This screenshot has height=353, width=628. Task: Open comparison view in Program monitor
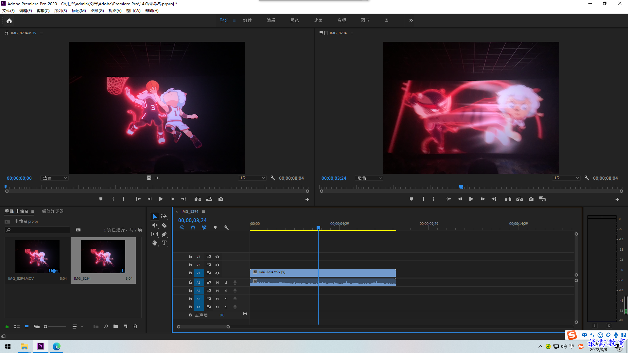542,199
